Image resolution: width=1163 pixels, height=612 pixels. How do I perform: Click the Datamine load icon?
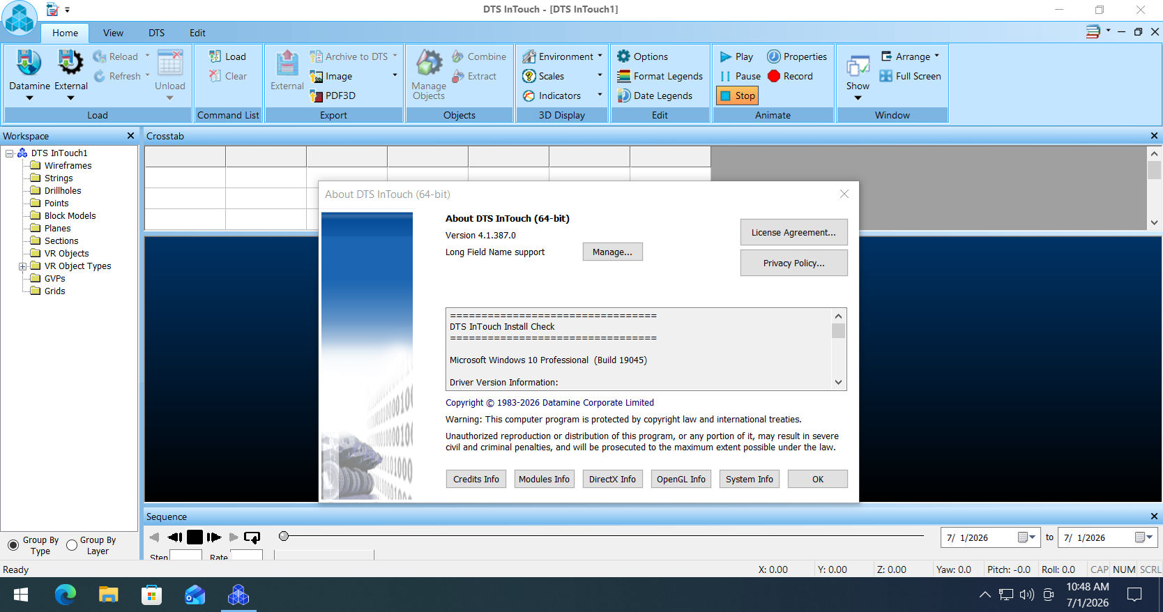(29, 63)
